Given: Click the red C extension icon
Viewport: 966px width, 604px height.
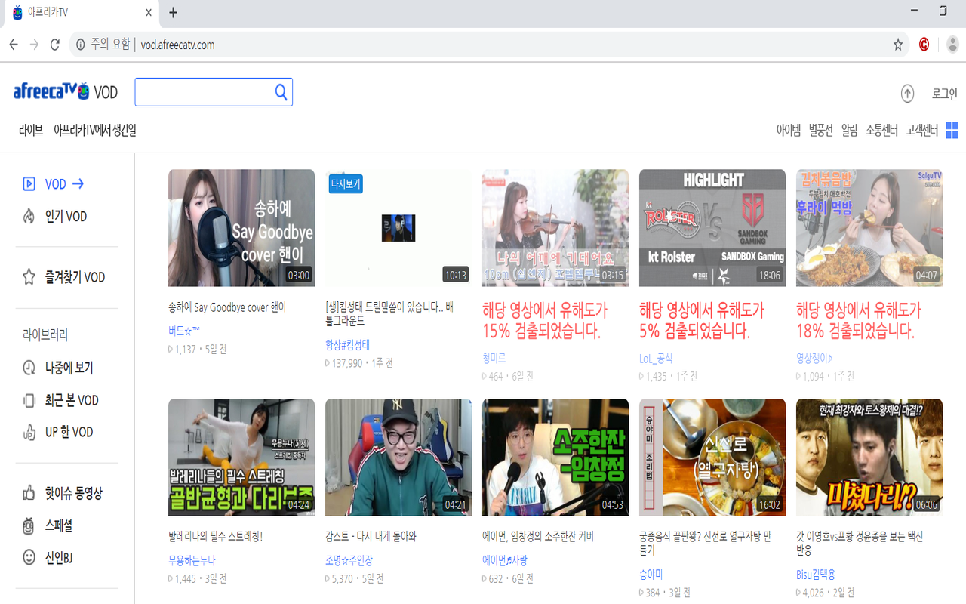Looking at the screenshot, I should point(924,45).
